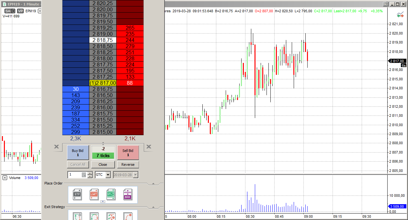The width and height of the screenshot is (408, 220).
Task: Click ask size 279 at 2 818,50
Action: pyautogui.click(x=130, y=46)
